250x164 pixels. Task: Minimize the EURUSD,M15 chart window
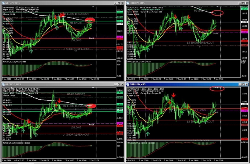tap(240, 84)
